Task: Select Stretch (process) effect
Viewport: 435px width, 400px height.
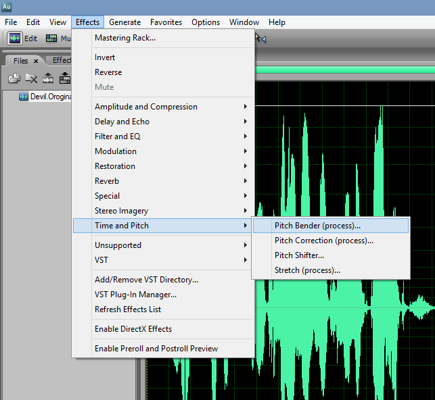Action: [x=307, y=270]
